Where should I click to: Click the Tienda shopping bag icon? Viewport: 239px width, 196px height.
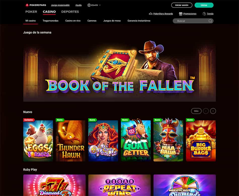coord(204,14)
